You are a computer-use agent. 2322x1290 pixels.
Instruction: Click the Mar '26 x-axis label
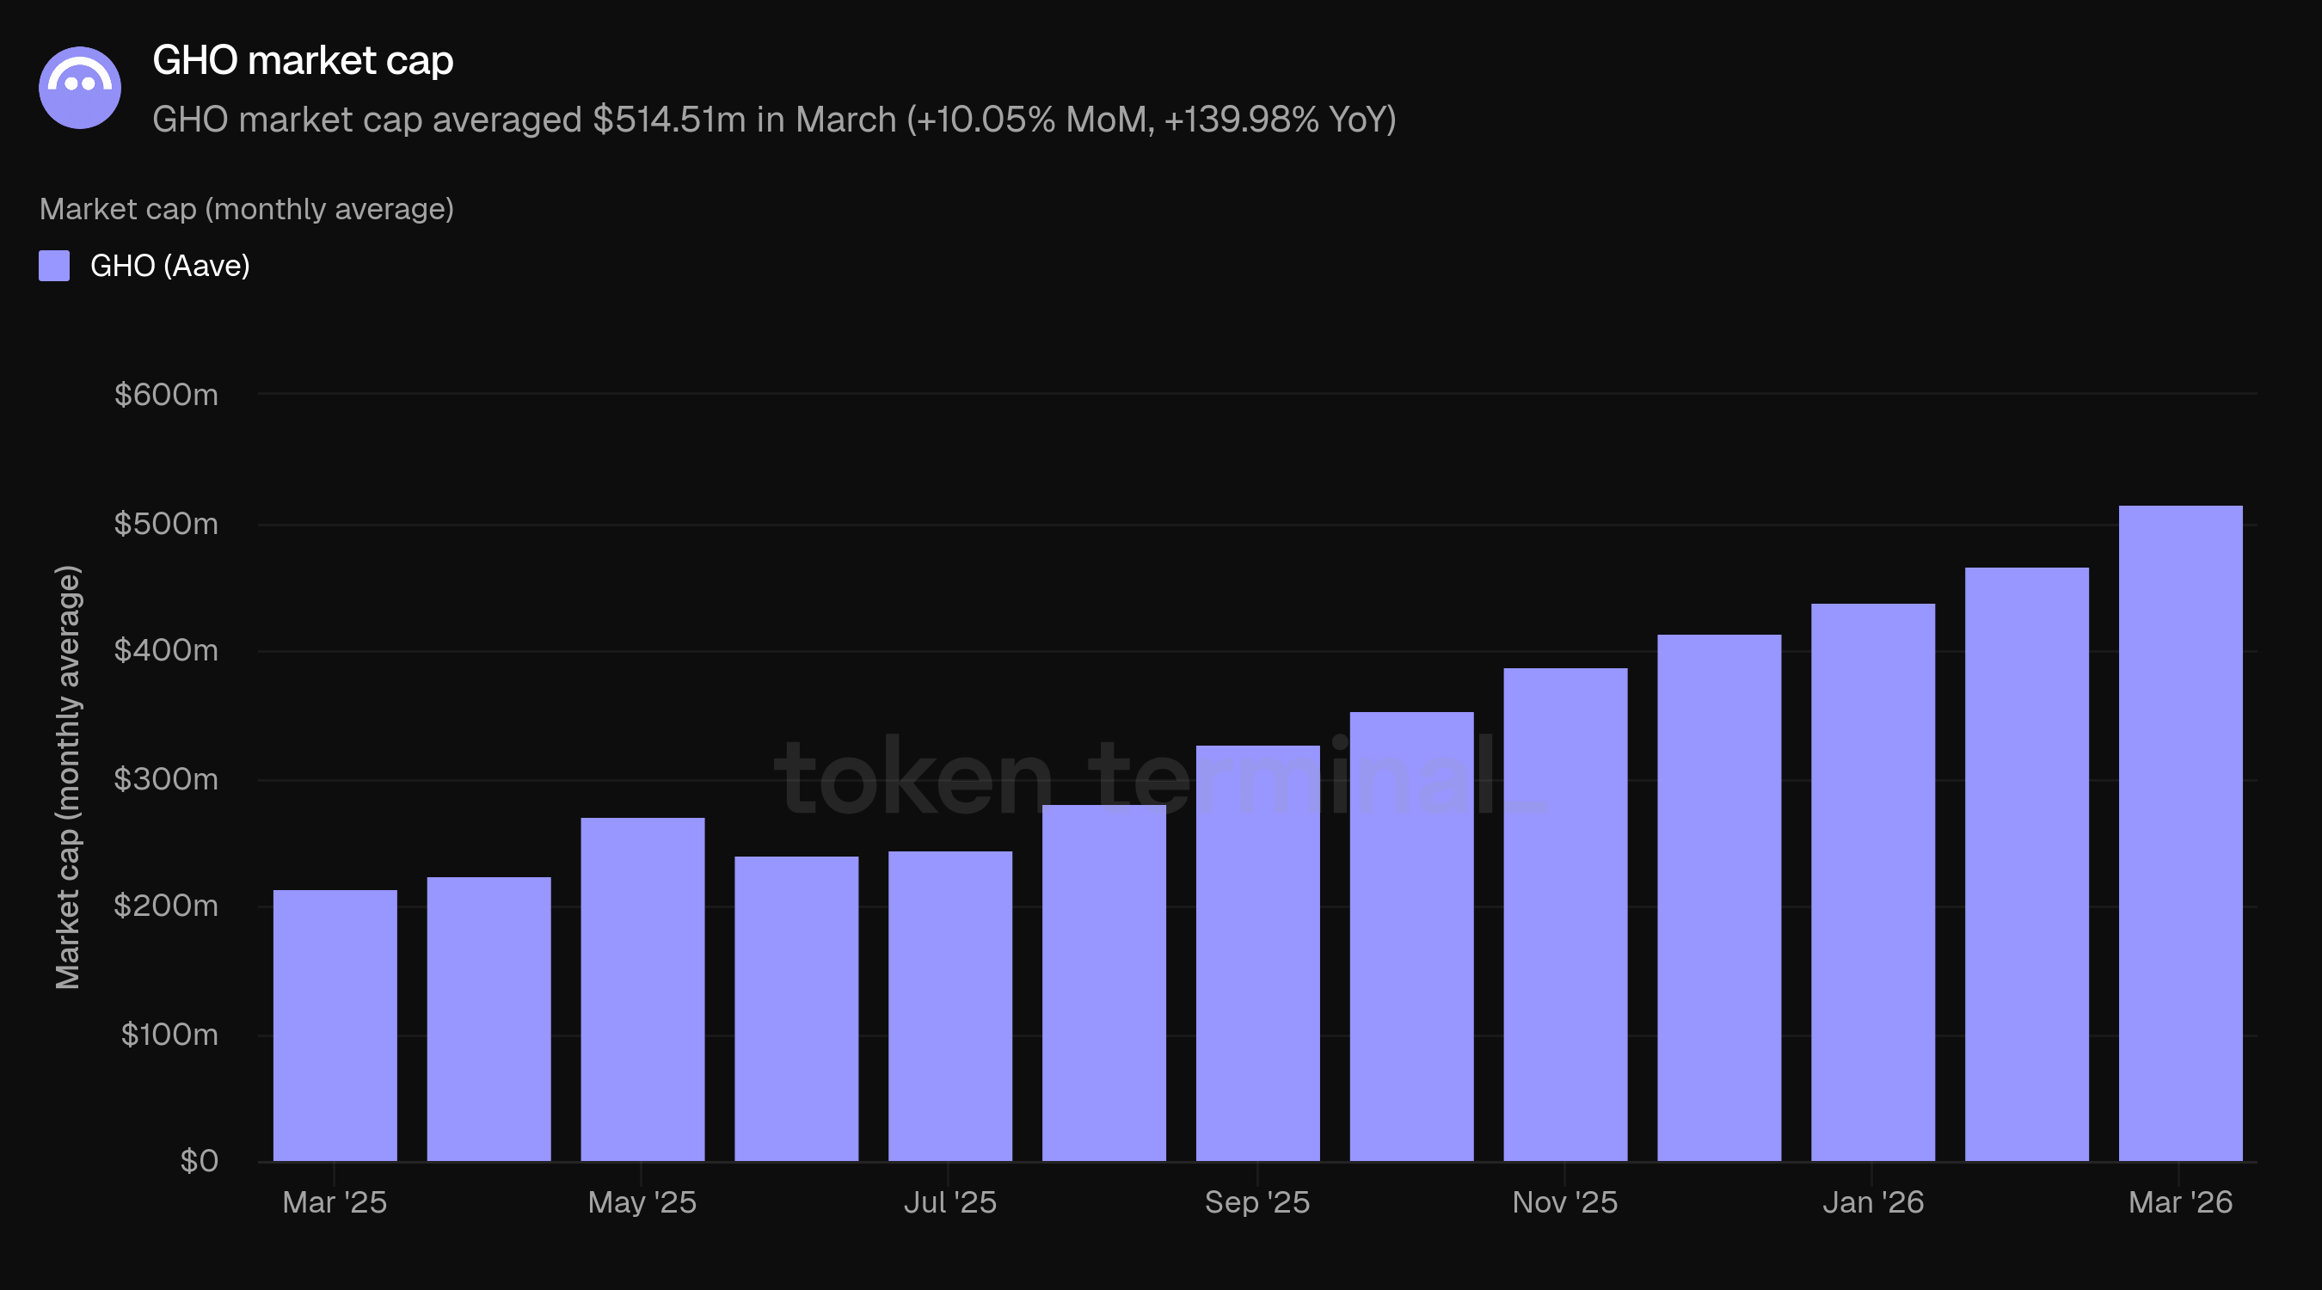tap(2179, 1201)
